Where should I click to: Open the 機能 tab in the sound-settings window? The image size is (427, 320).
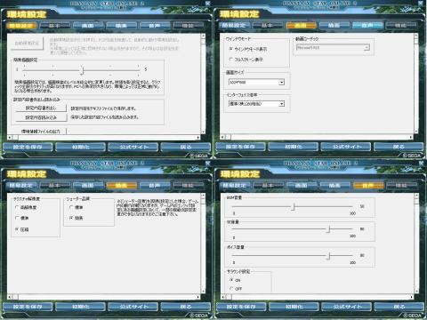point(401,186)
